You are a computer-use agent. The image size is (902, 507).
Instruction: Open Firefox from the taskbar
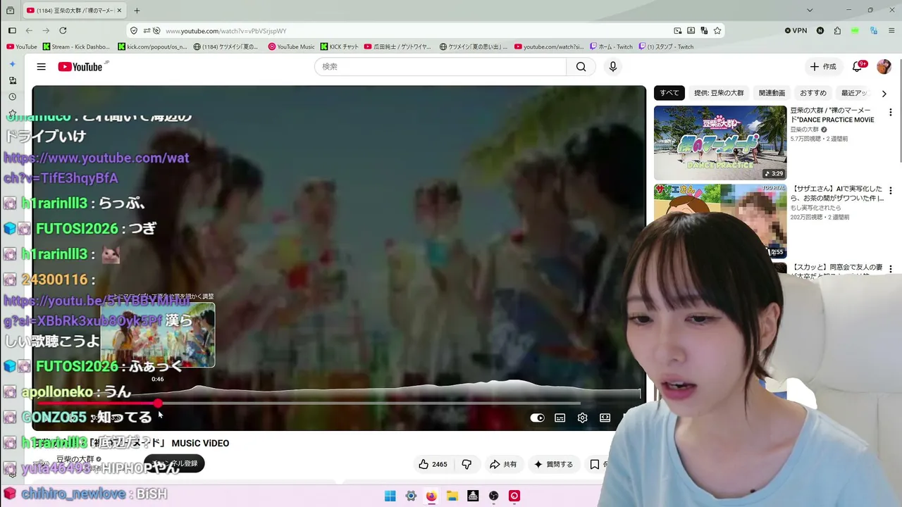coord(431,496)
